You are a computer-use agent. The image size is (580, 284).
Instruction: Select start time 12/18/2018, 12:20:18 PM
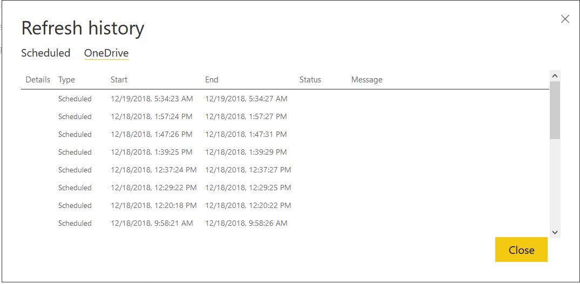point(154,205)
